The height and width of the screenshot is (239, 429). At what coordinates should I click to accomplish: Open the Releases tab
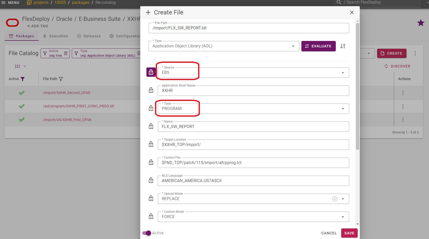pyautogui.click(x=89, y=36)
